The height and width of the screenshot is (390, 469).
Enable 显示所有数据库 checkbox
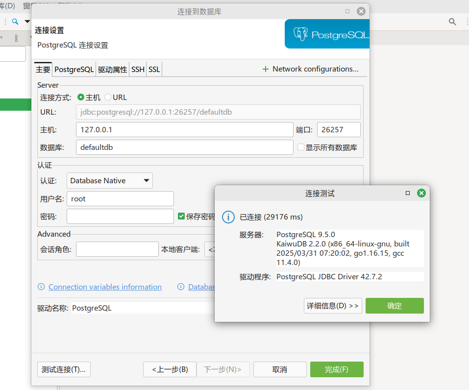pos(301,147)
